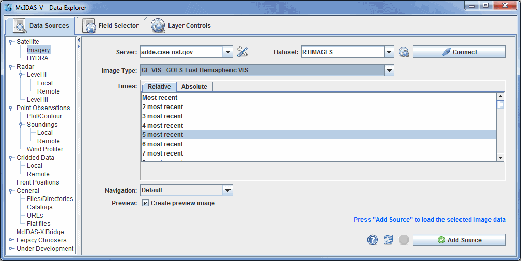Open help with the question mark icon
The width and height of the screenshot is (521, 261).
click(x=373, y=240)
